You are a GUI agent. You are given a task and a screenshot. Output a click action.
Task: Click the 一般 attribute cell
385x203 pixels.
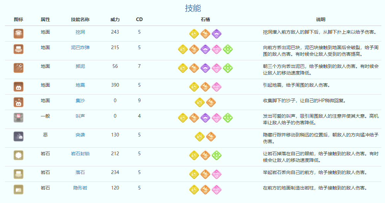(x=46, y=116)
